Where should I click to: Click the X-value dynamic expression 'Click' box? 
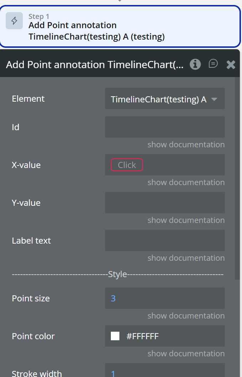127,165
